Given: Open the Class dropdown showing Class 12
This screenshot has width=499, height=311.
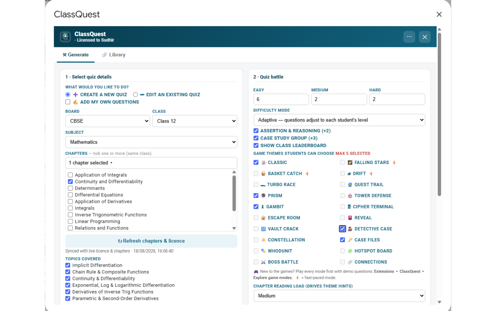Looking at the screenshot, I should (x=195, y=121).
